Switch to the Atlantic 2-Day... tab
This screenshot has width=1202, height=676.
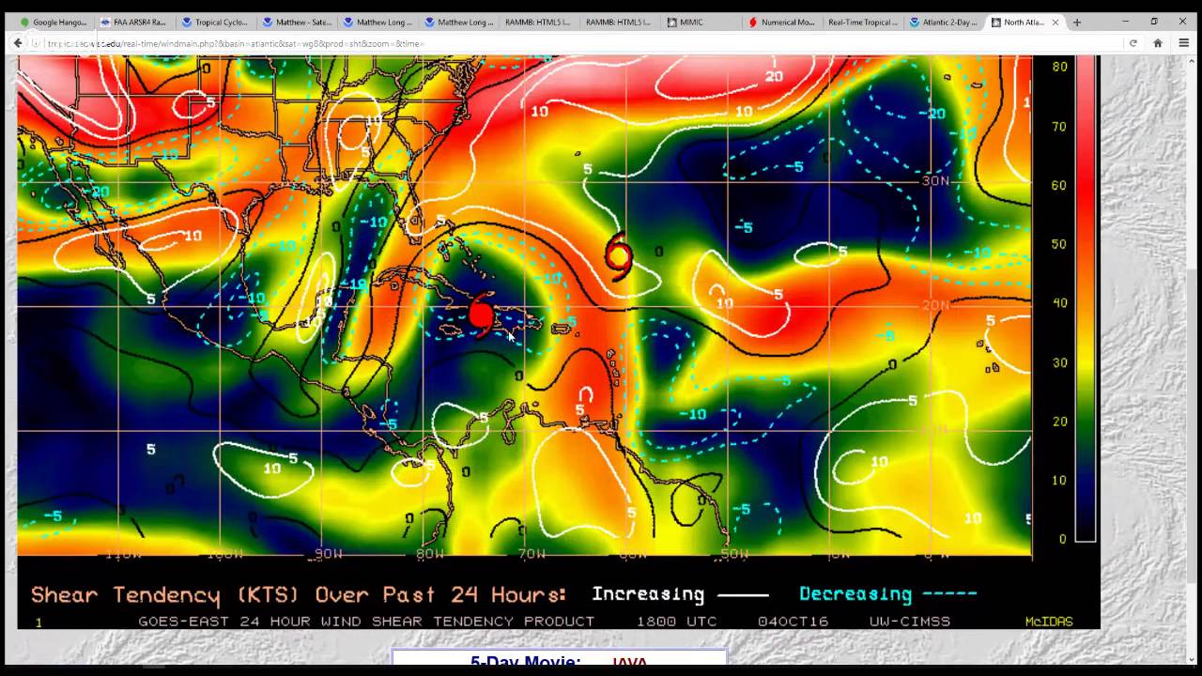click(x=943, y=22)
